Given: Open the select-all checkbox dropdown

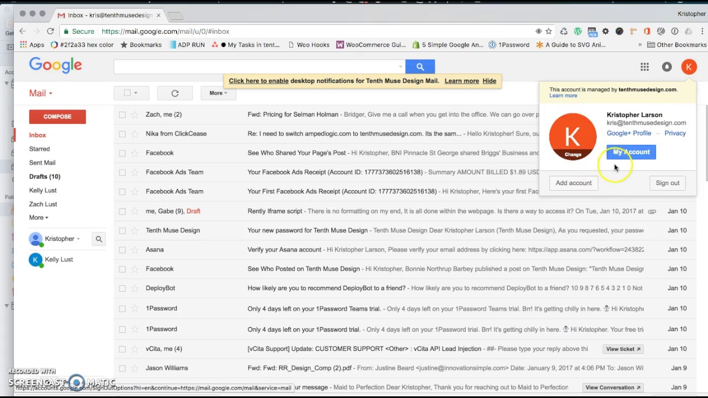Looking at the screenshot, I should [136, 93].
